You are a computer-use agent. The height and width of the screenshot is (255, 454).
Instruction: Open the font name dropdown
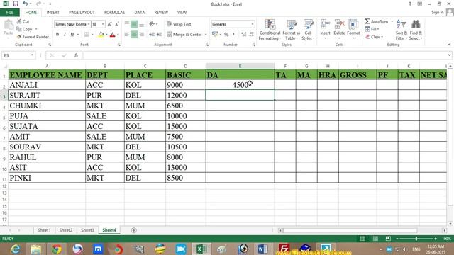click(88, 24)
